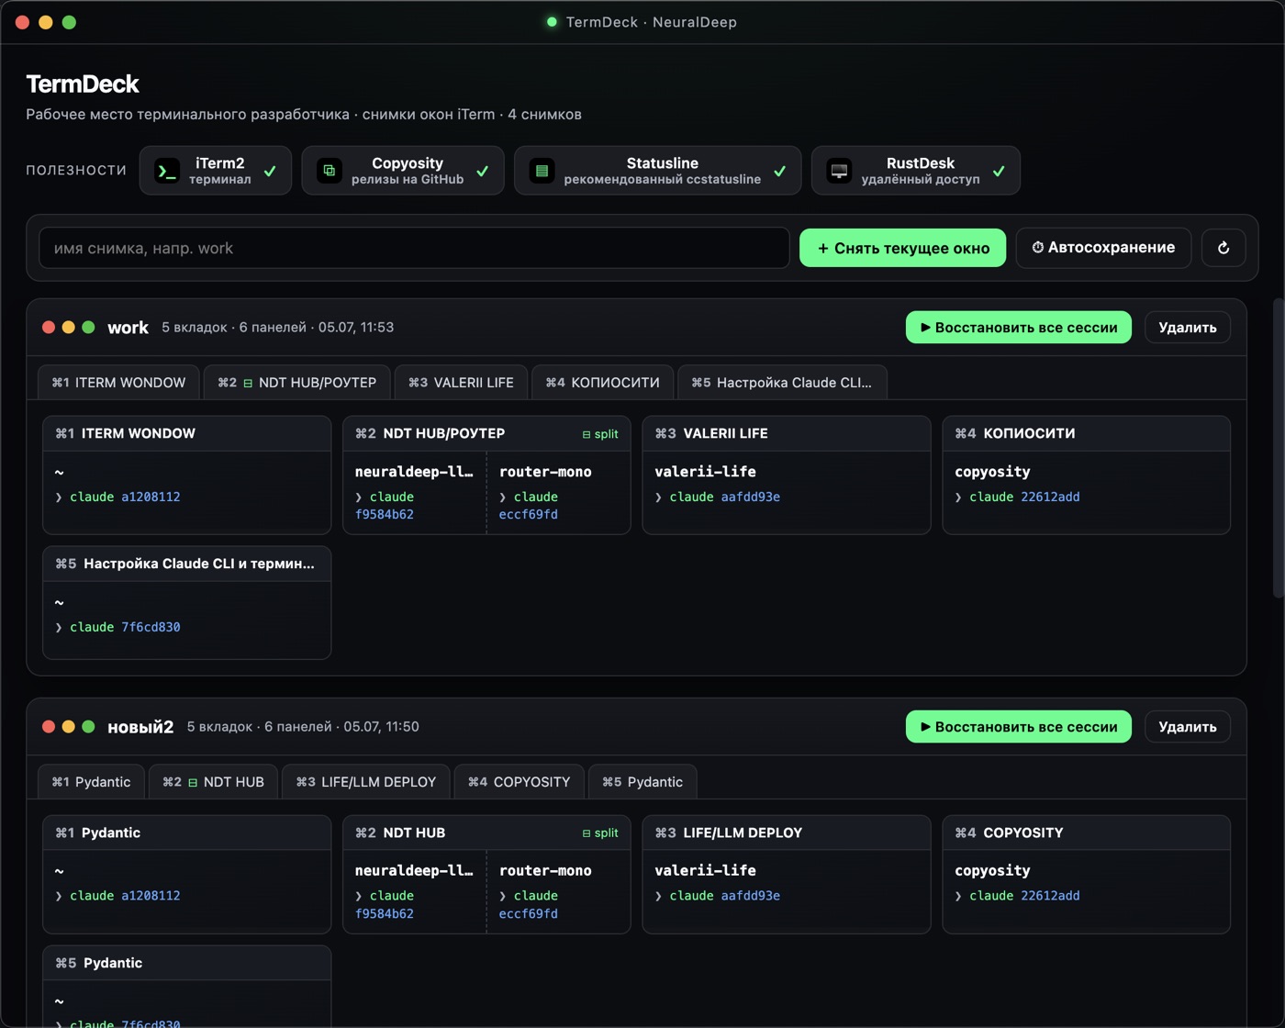Select the ⌘4 КОПИОСИТИ tab

coord(602,383)
